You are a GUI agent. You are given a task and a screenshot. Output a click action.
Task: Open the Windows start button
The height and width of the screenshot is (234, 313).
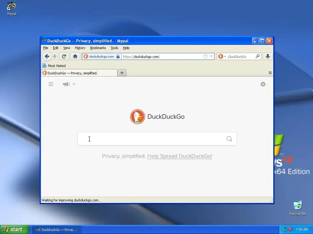[15, 230]
